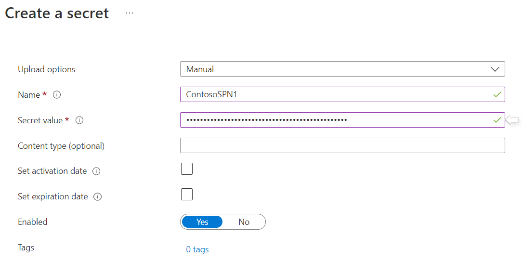Click the green checkmark in Name field
The height and width of the screenshot is (261, 522).
497,95
